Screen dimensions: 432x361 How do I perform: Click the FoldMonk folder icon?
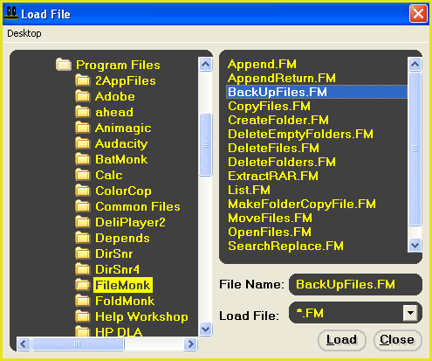pos(83,301)
